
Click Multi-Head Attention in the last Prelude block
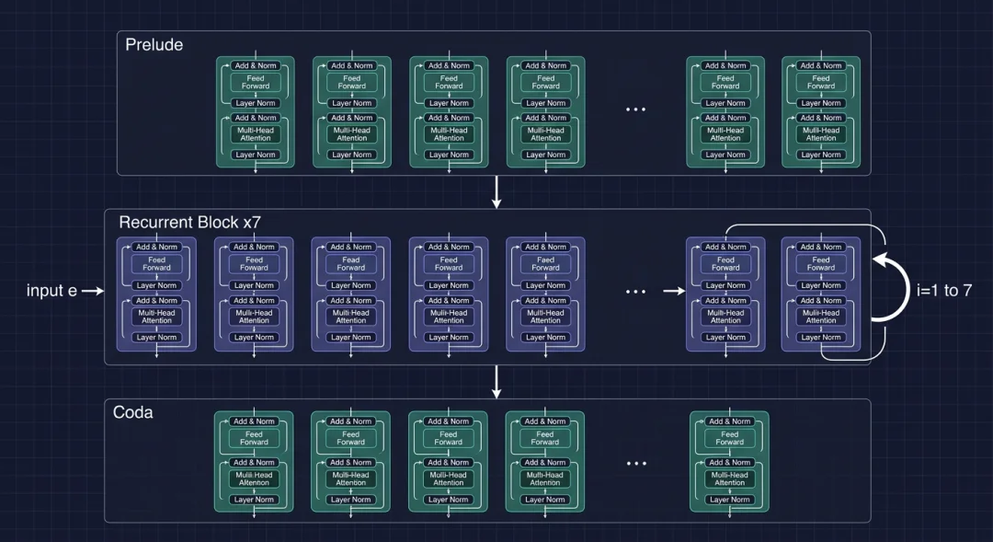[821, 134]
